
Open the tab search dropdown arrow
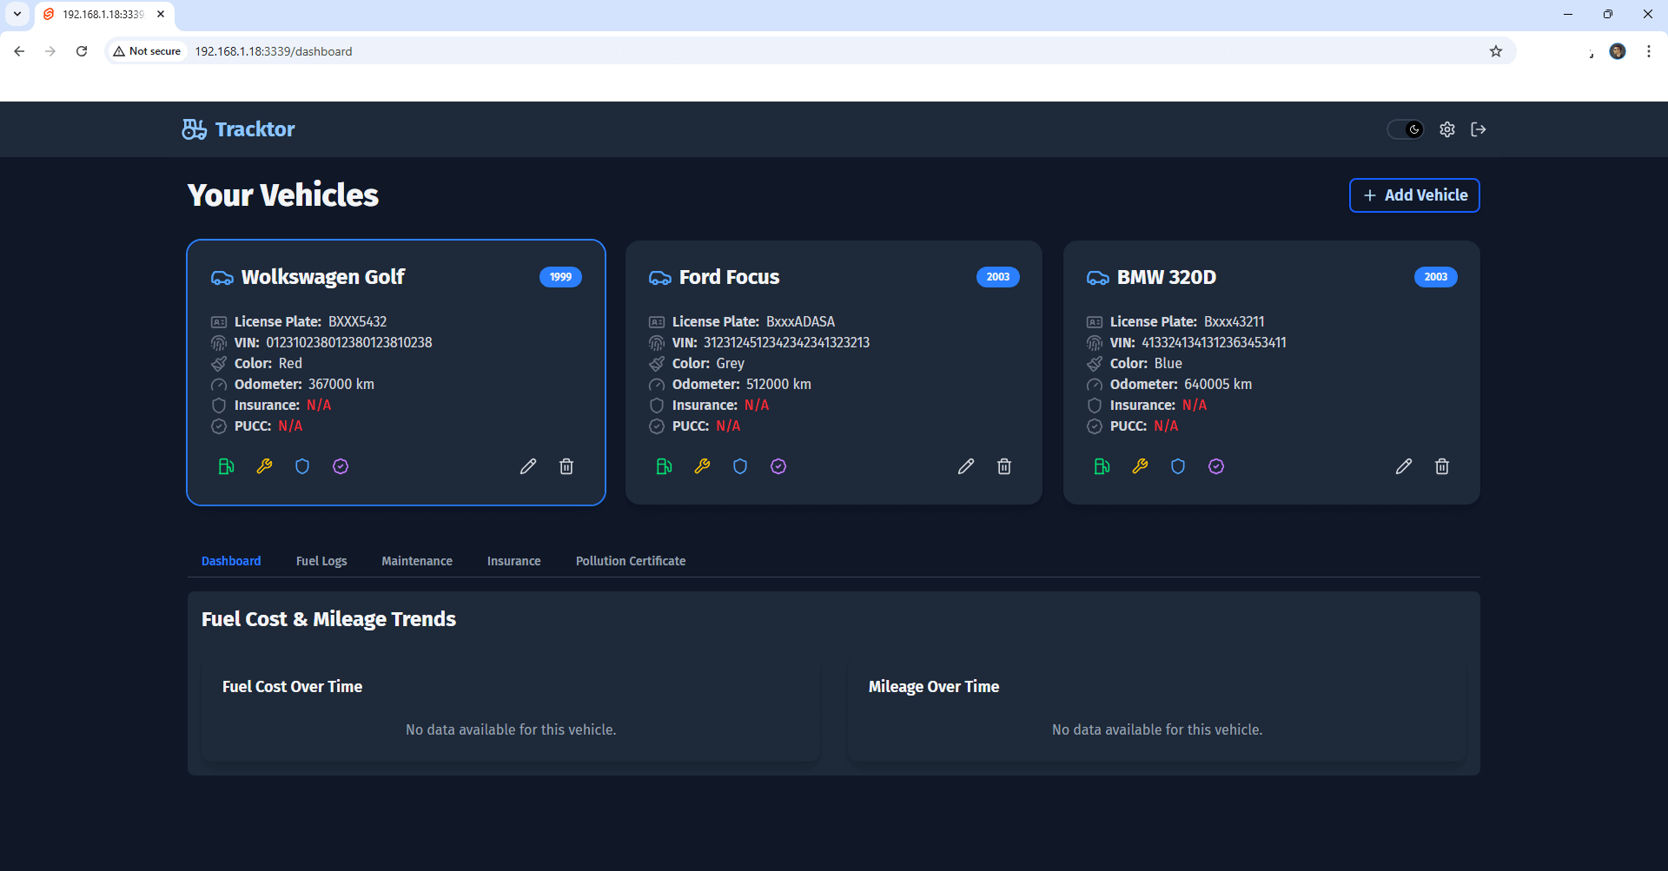point(17,14)
